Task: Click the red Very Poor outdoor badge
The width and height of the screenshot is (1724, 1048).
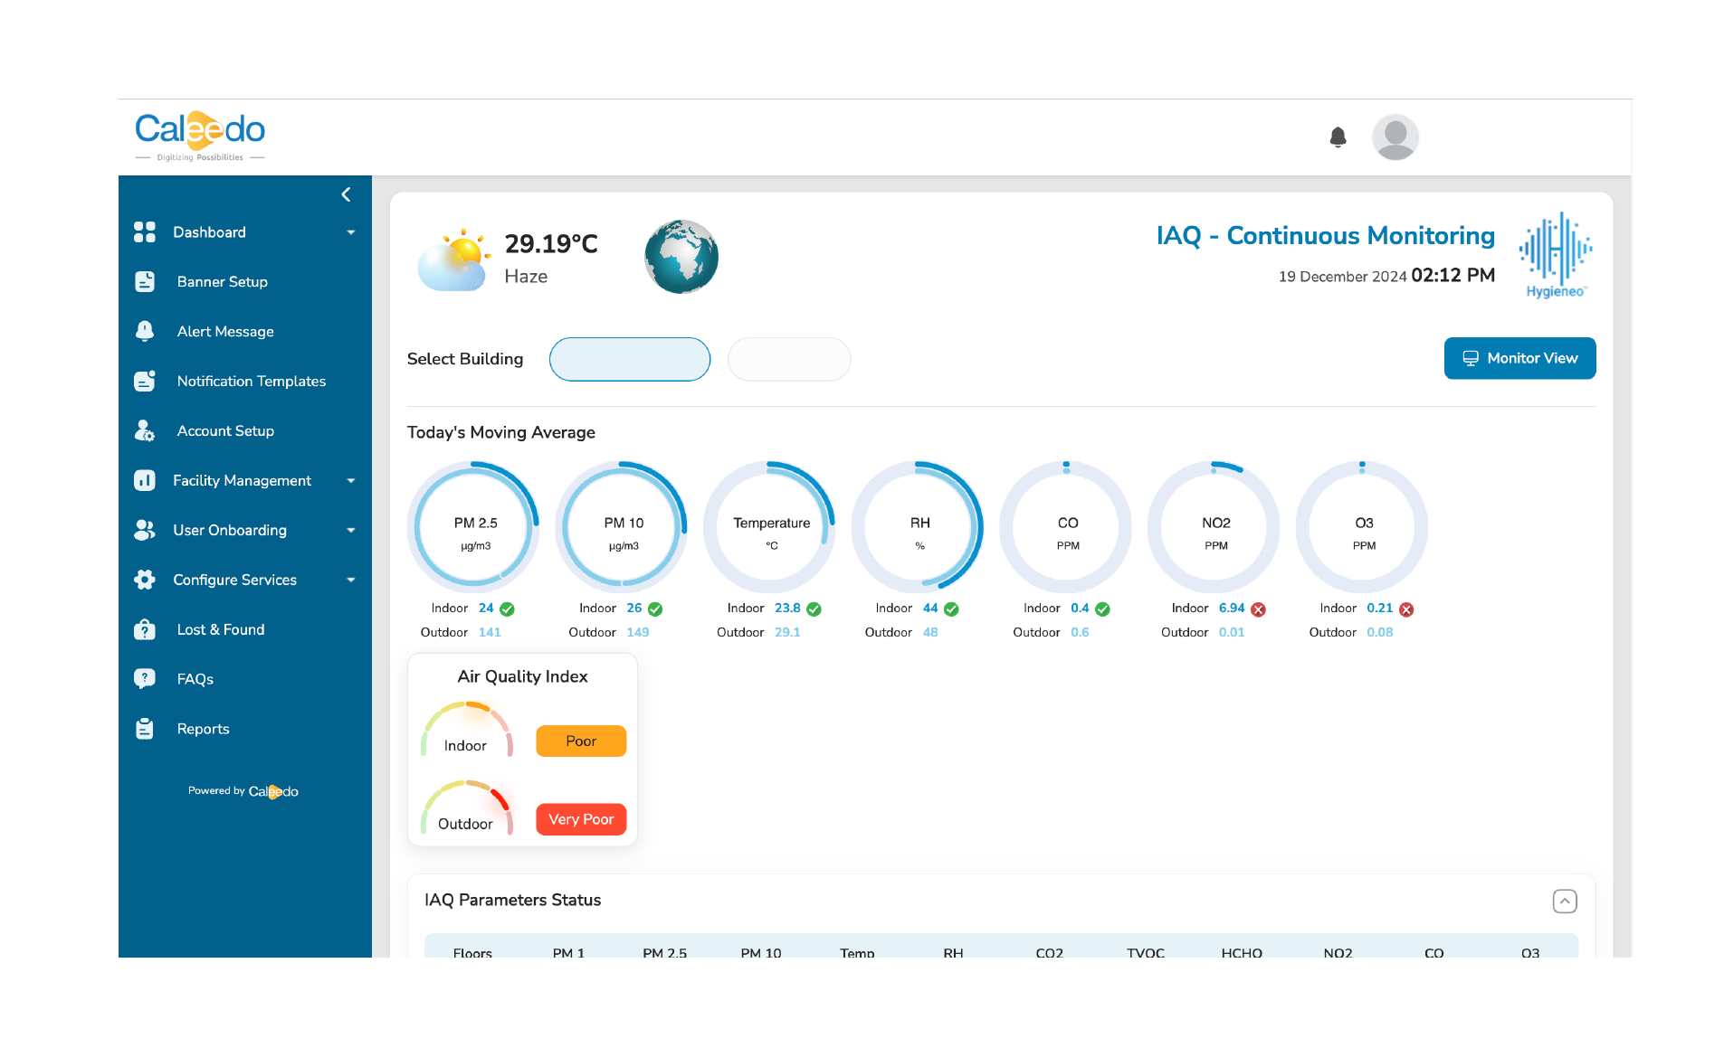Action: click(581, 819)
